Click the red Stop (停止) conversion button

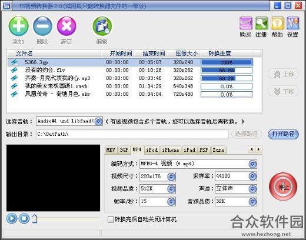pos(283,186)
